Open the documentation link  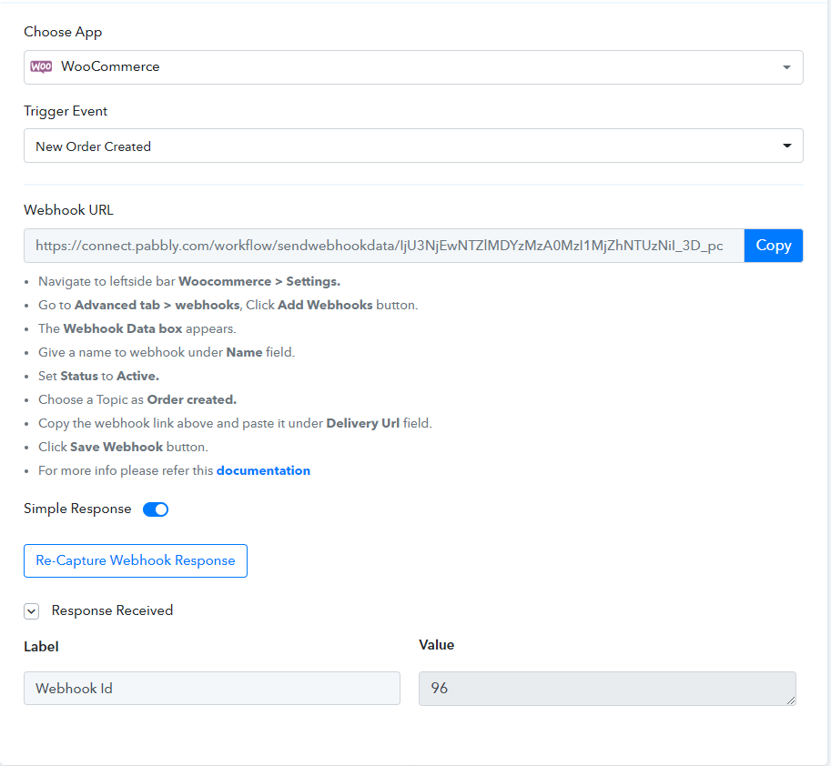pos(263,470)
